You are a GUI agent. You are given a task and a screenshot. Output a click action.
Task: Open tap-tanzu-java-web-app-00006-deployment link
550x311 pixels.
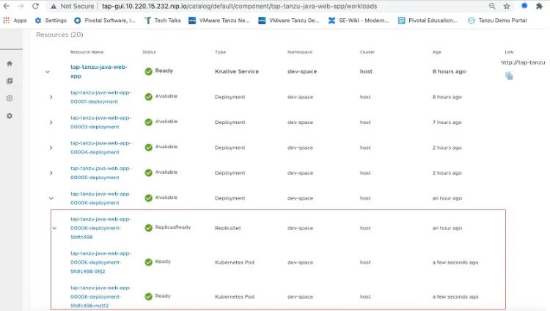click(x=100, y=198)
